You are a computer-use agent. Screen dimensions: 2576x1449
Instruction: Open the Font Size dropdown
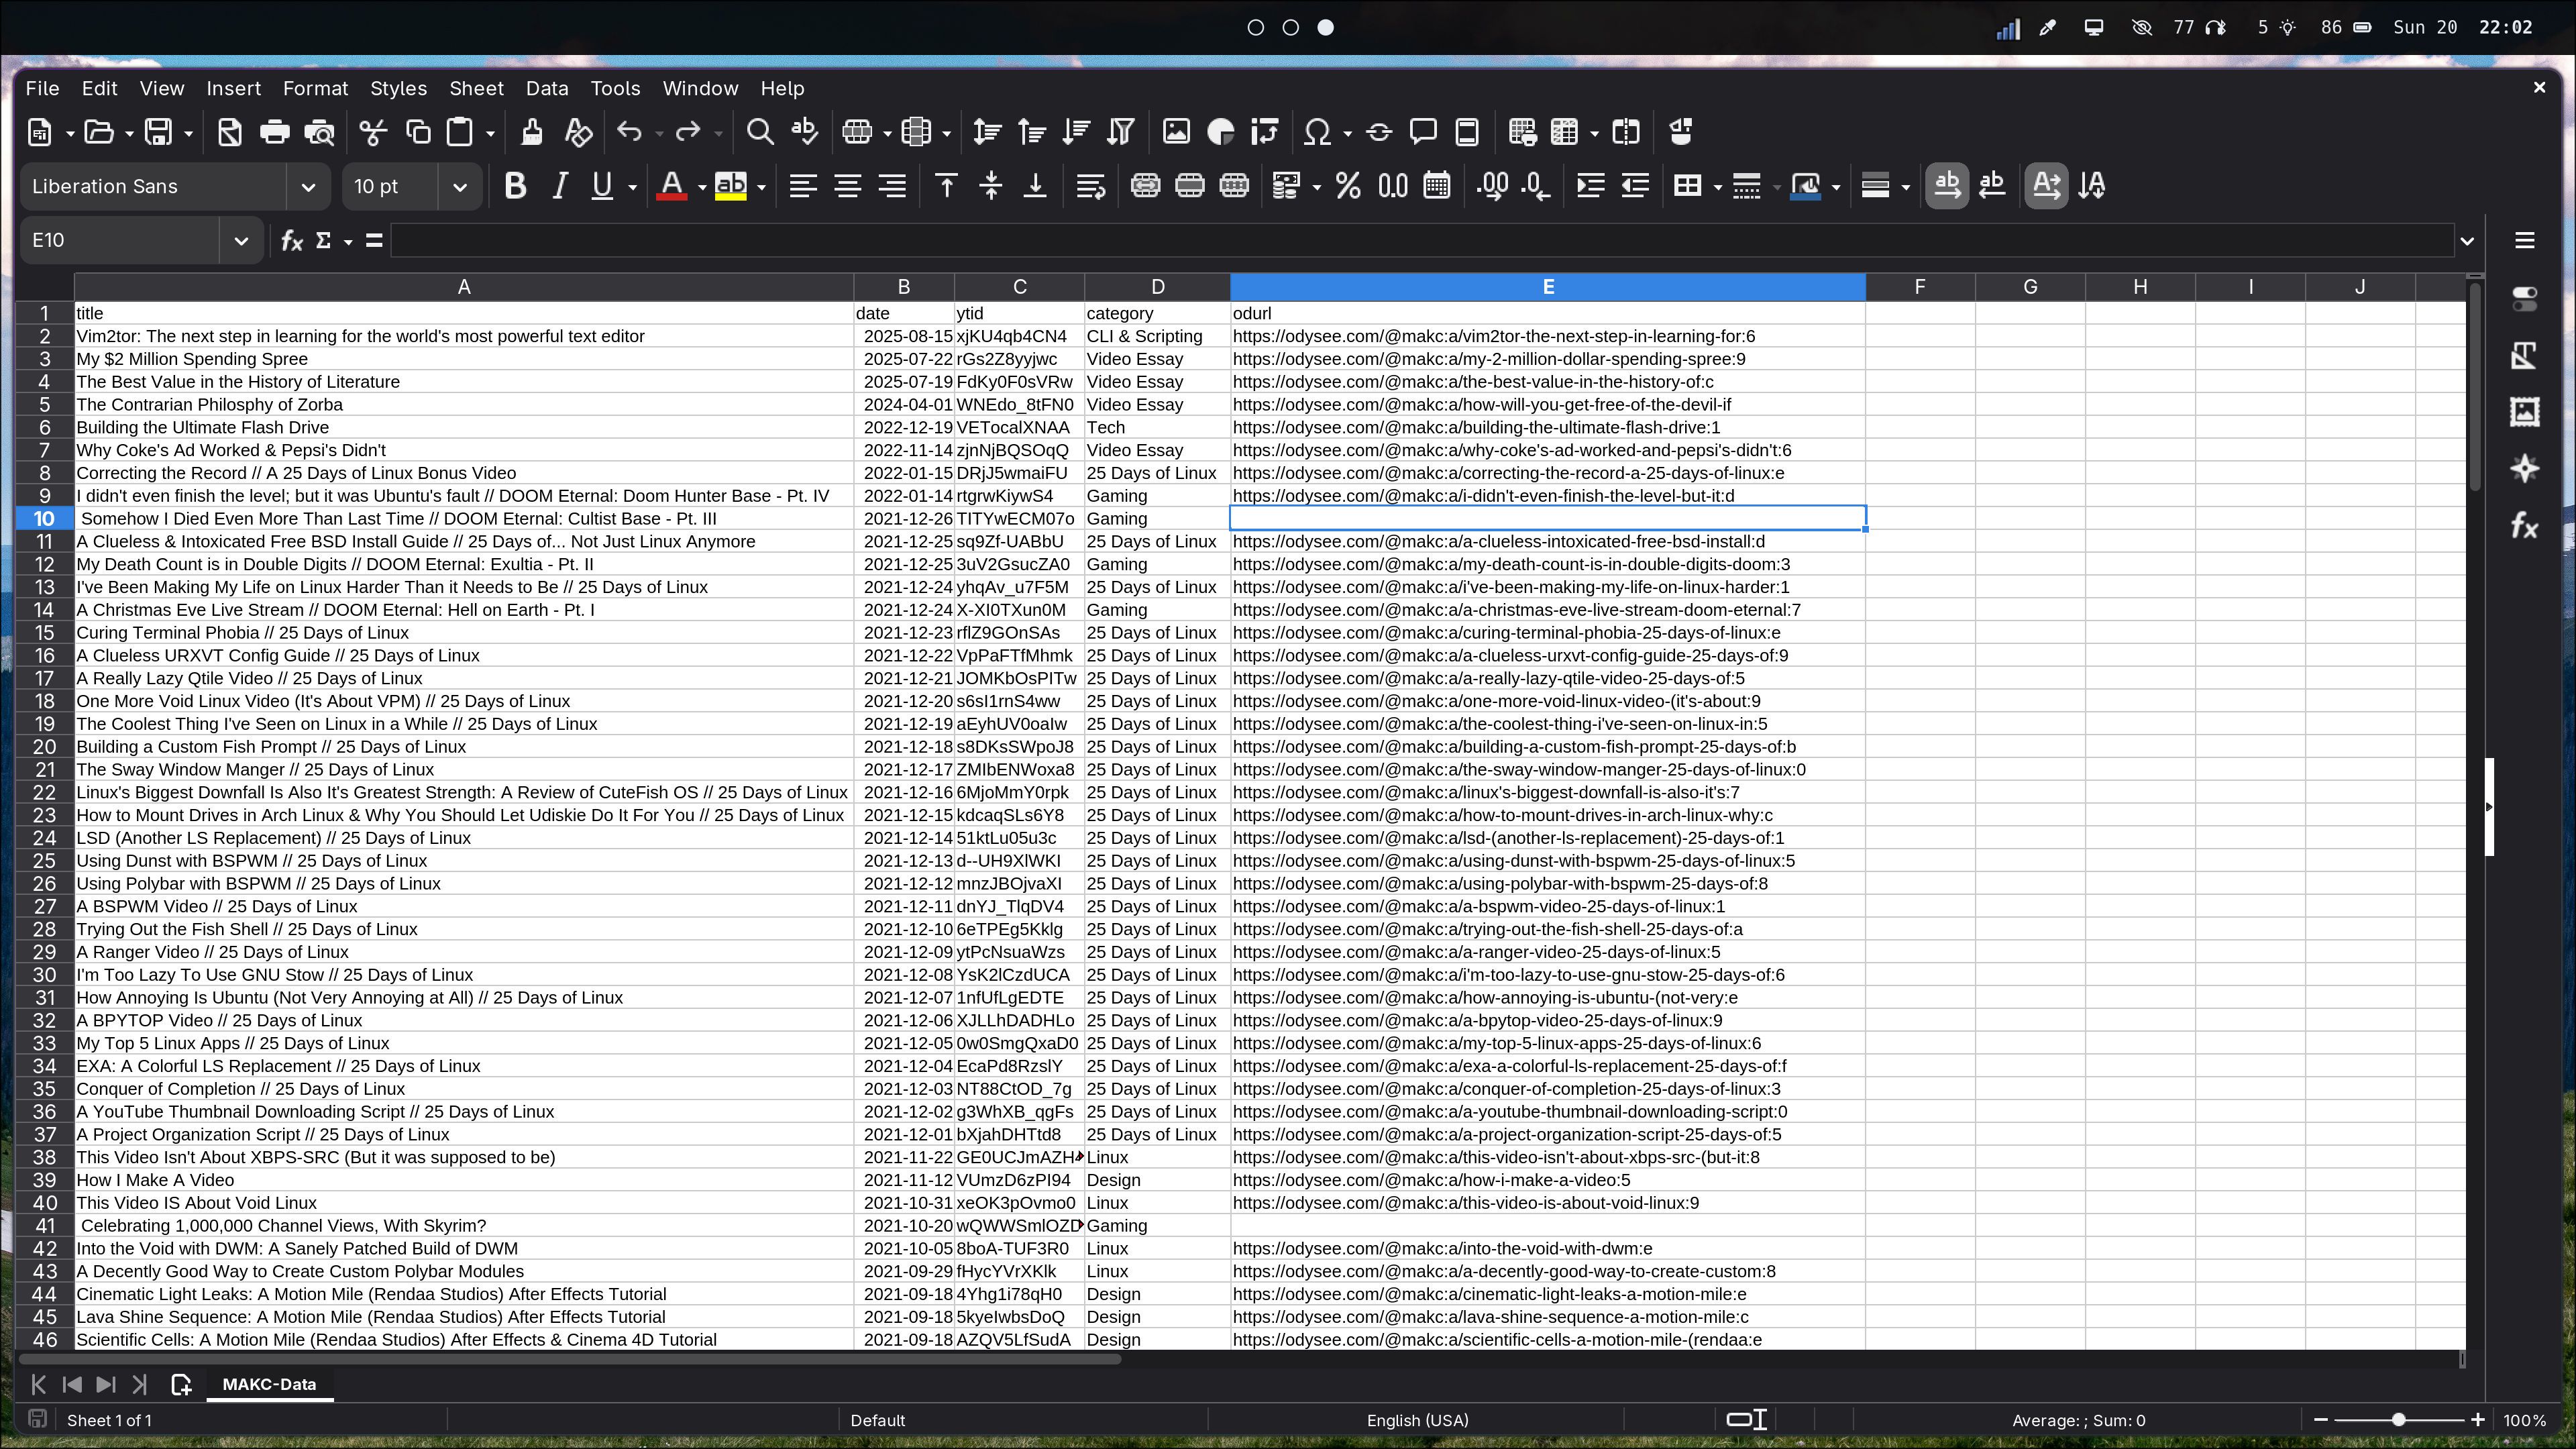pyautogui.click(x=460, y=187)
